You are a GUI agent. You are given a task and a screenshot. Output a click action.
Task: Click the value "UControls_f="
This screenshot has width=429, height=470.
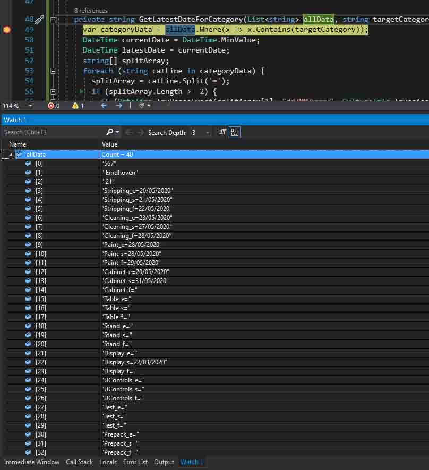(x=123, y=398)
